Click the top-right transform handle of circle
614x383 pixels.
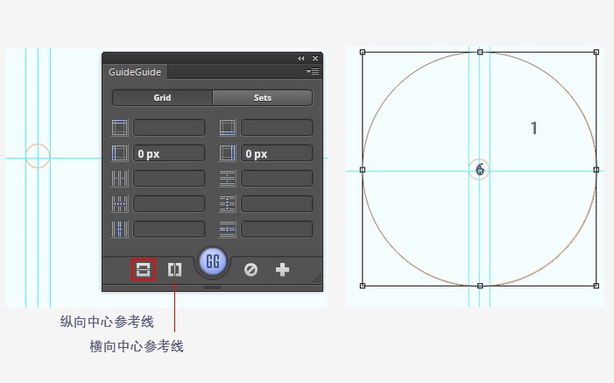[x=596, y=52]
